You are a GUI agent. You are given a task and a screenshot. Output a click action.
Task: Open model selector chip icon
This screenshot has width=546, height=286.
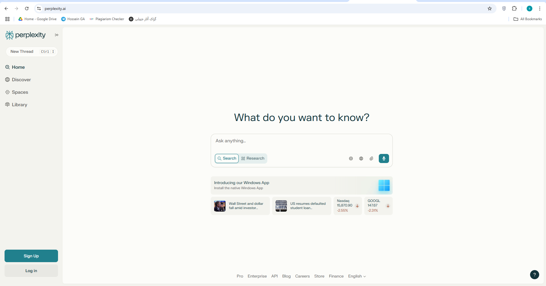click(x=351, y=158)
